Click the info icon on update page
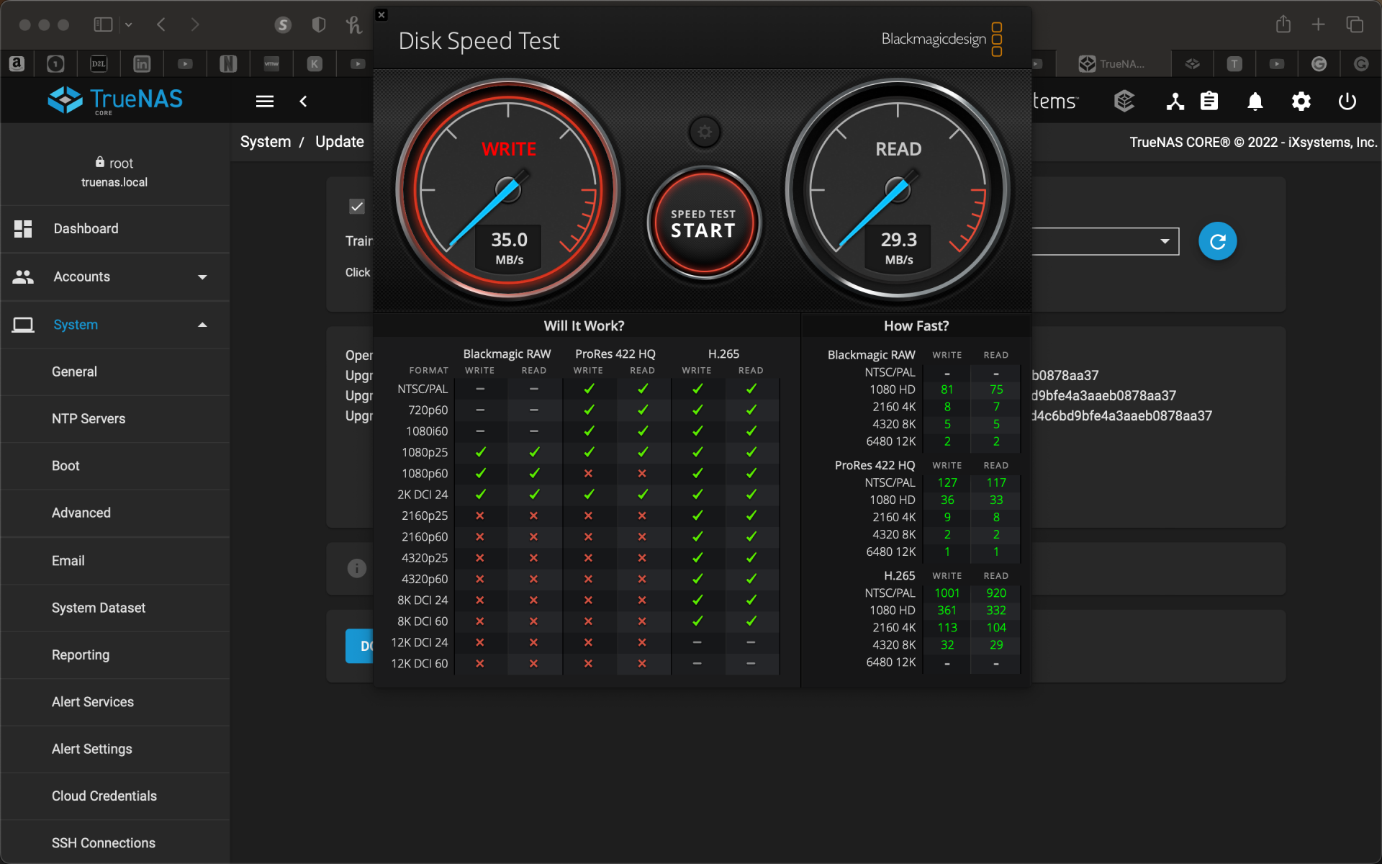 357,568
